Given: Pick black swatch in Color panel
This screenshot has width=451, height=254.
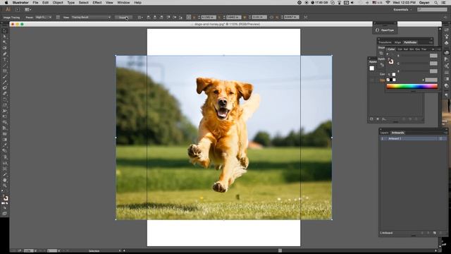Looking at the screenshot, I should [x=391, y=80].
